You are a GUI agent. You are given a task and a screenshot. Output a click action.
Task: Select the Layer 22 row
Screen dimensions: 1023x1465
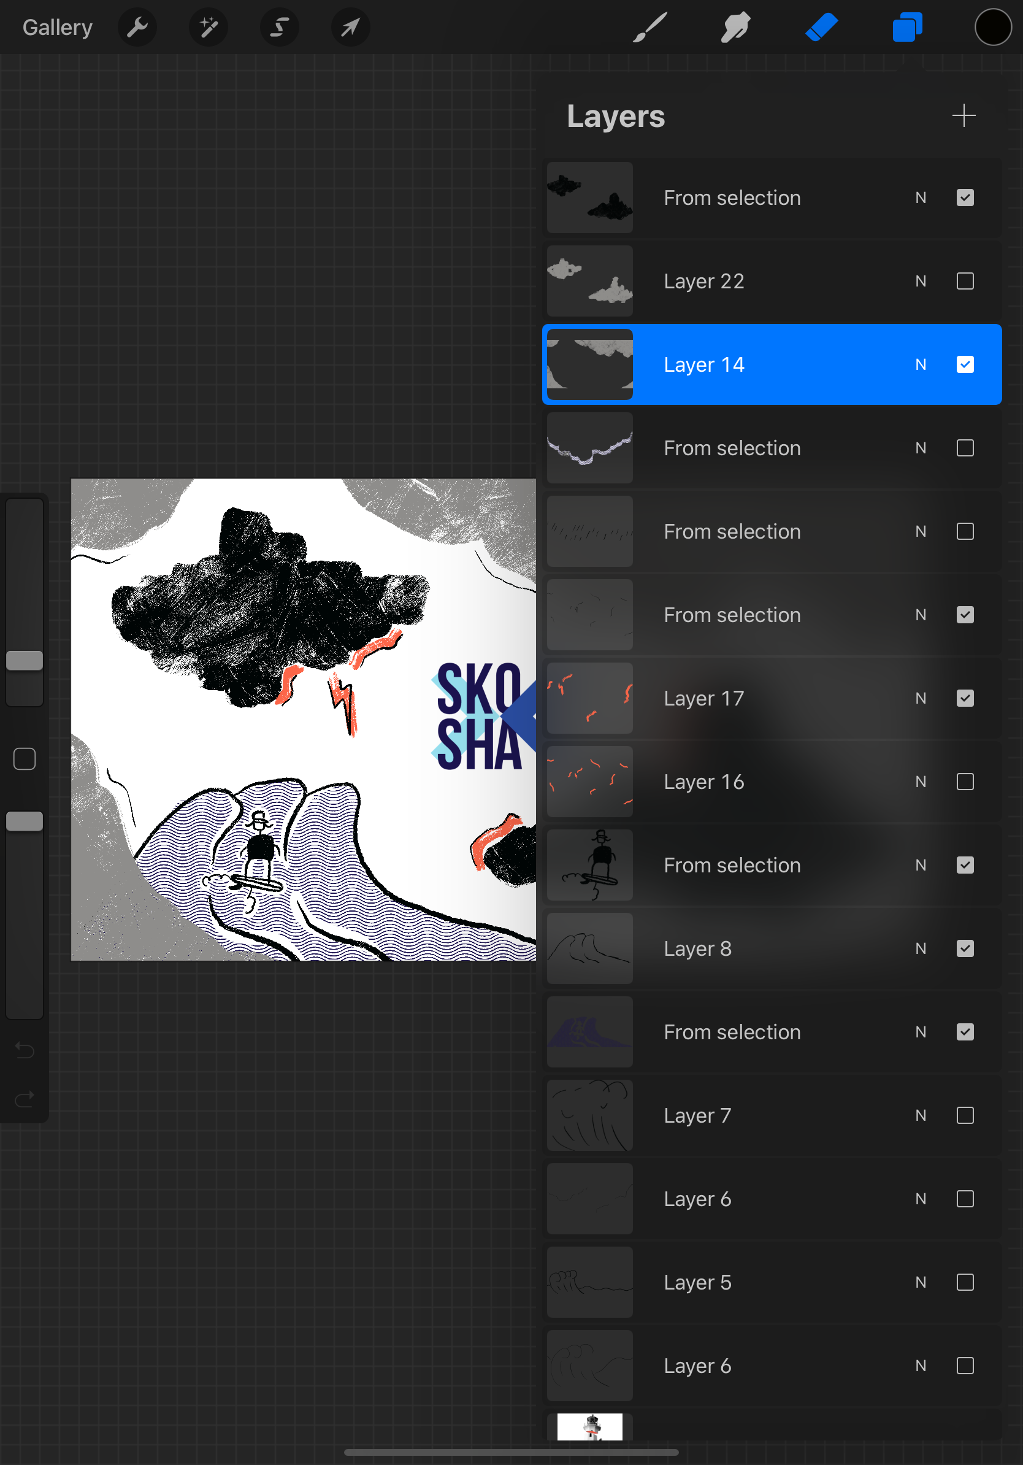pos(772,282)
